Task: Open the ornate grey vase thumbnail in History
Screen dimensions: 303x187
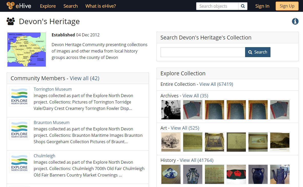Action: [x=193, y=174]
